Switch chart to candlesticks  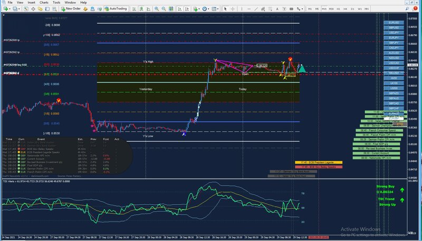point(141,9)
